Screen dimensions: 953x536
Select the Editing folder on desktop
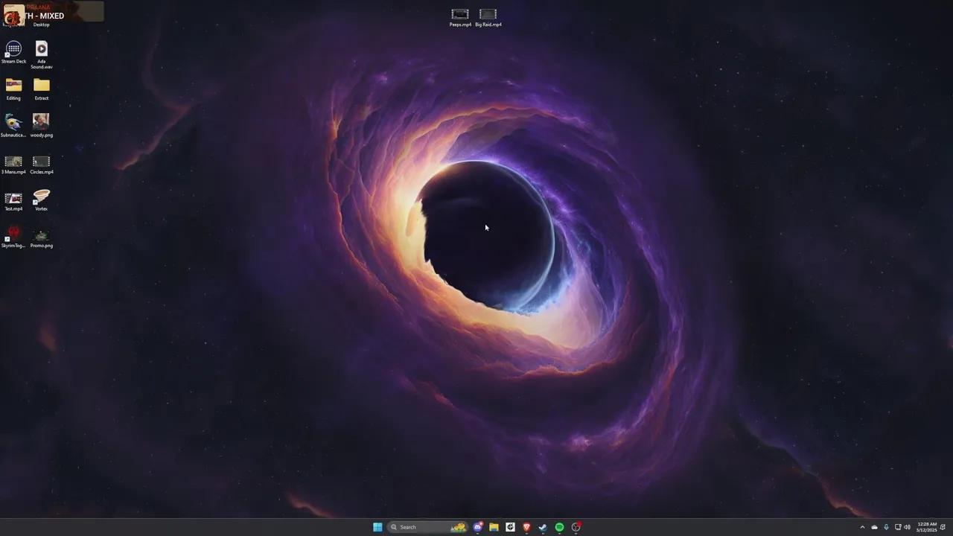point(13,86)
